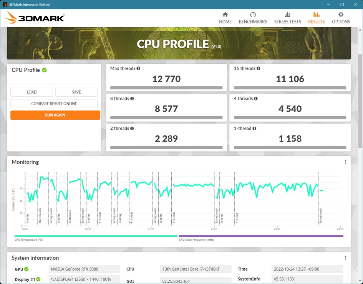The image size is (363, 284).
Task: Click the 2 threads marker in chart
Action: (x=174, y=217)
